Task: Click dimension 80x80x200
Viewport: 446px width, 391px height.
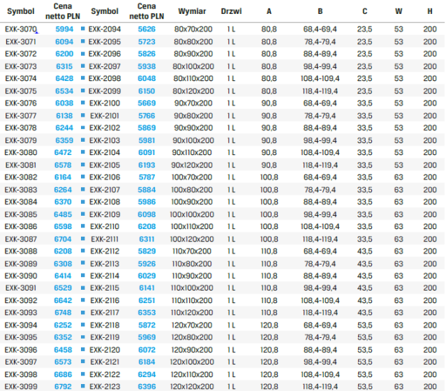Action: [193, 42]
